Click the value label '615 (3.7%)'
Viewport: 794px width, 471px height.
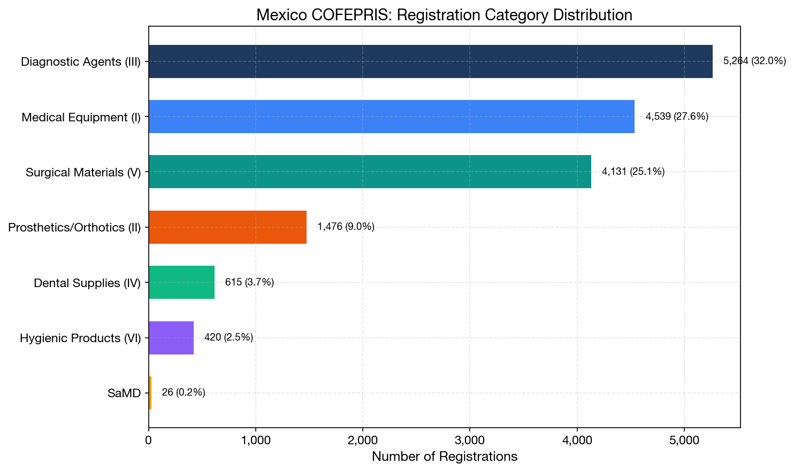pos(249,282)
